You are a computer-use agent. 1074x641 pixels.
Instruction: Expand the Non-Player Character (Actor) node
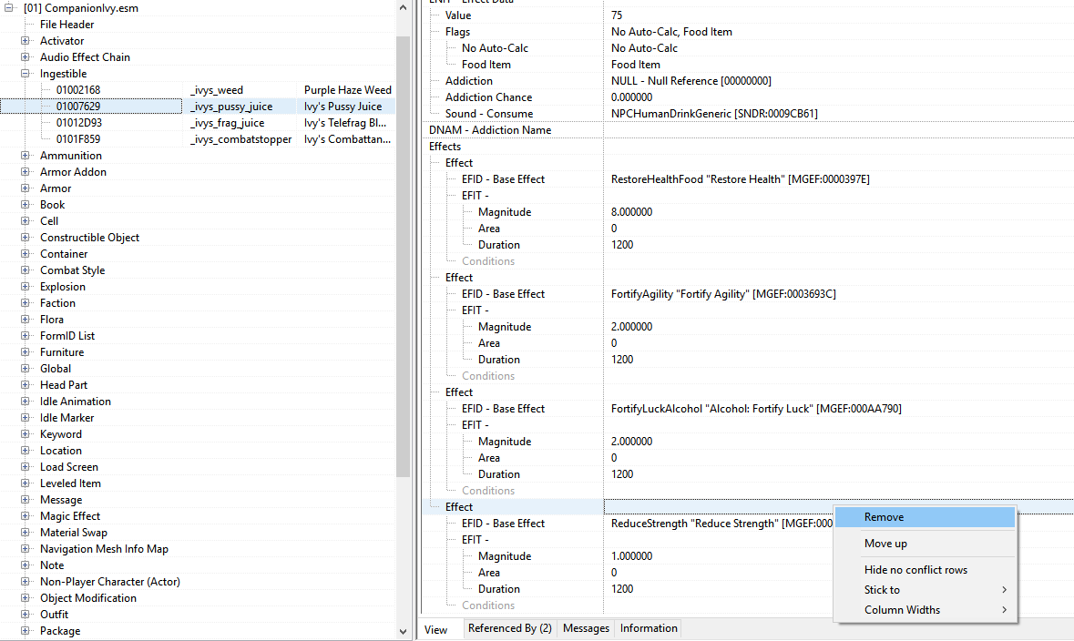point(26,582)
